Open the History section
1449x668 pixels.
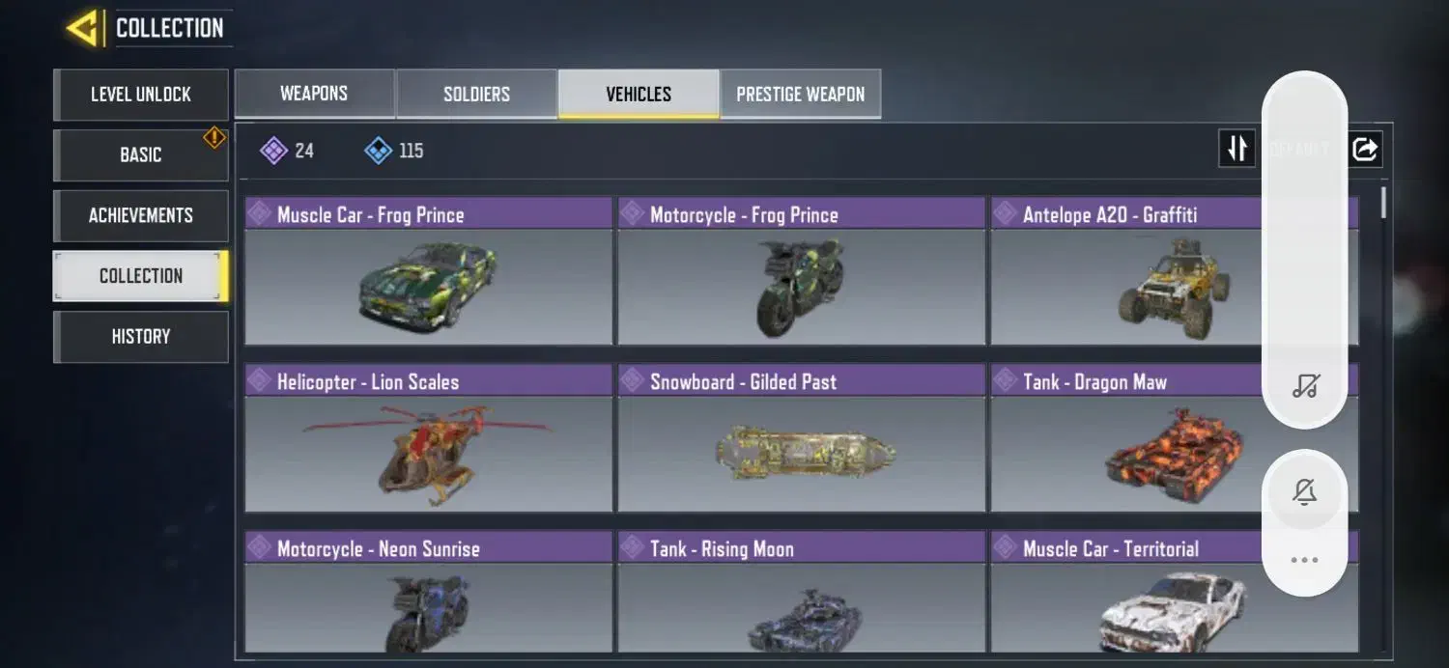pos(141,337)
